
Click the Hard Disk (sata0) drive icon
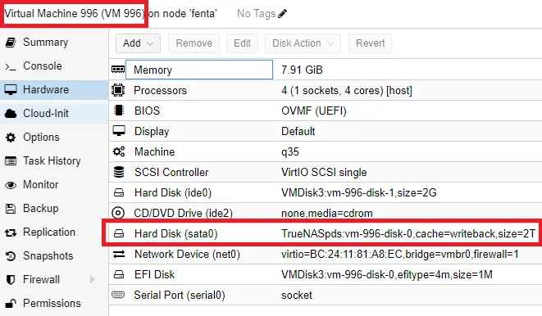click(119, 233)
